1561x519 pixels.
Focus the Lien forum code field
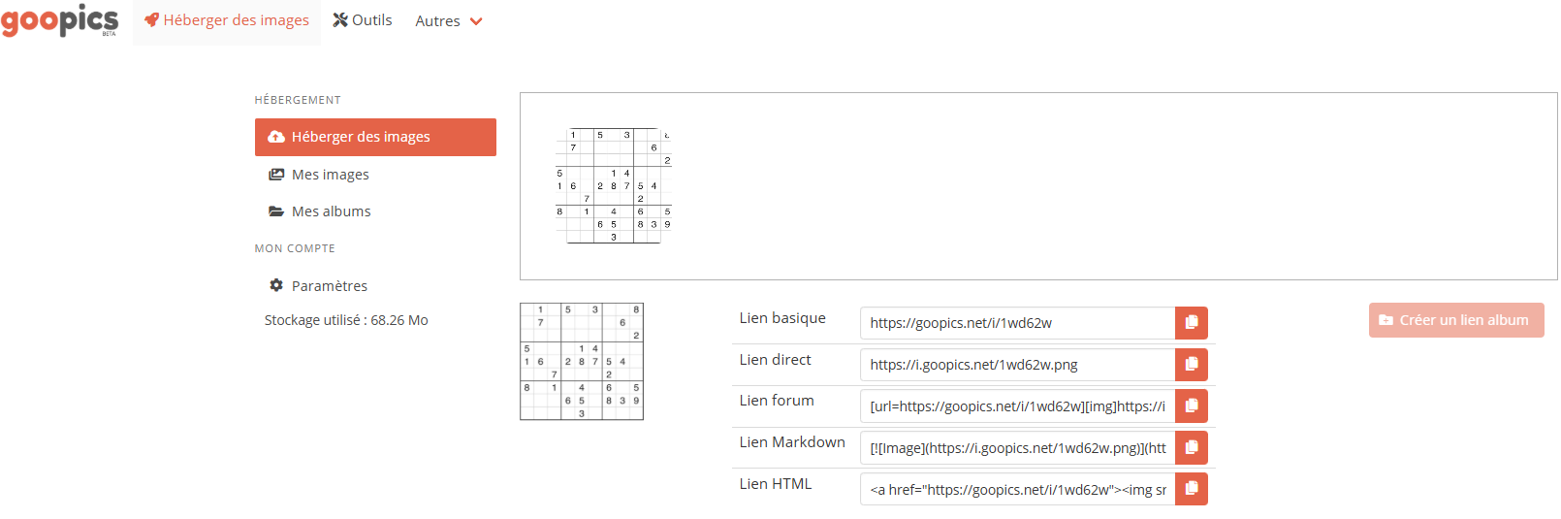(x=1017, y=406)
